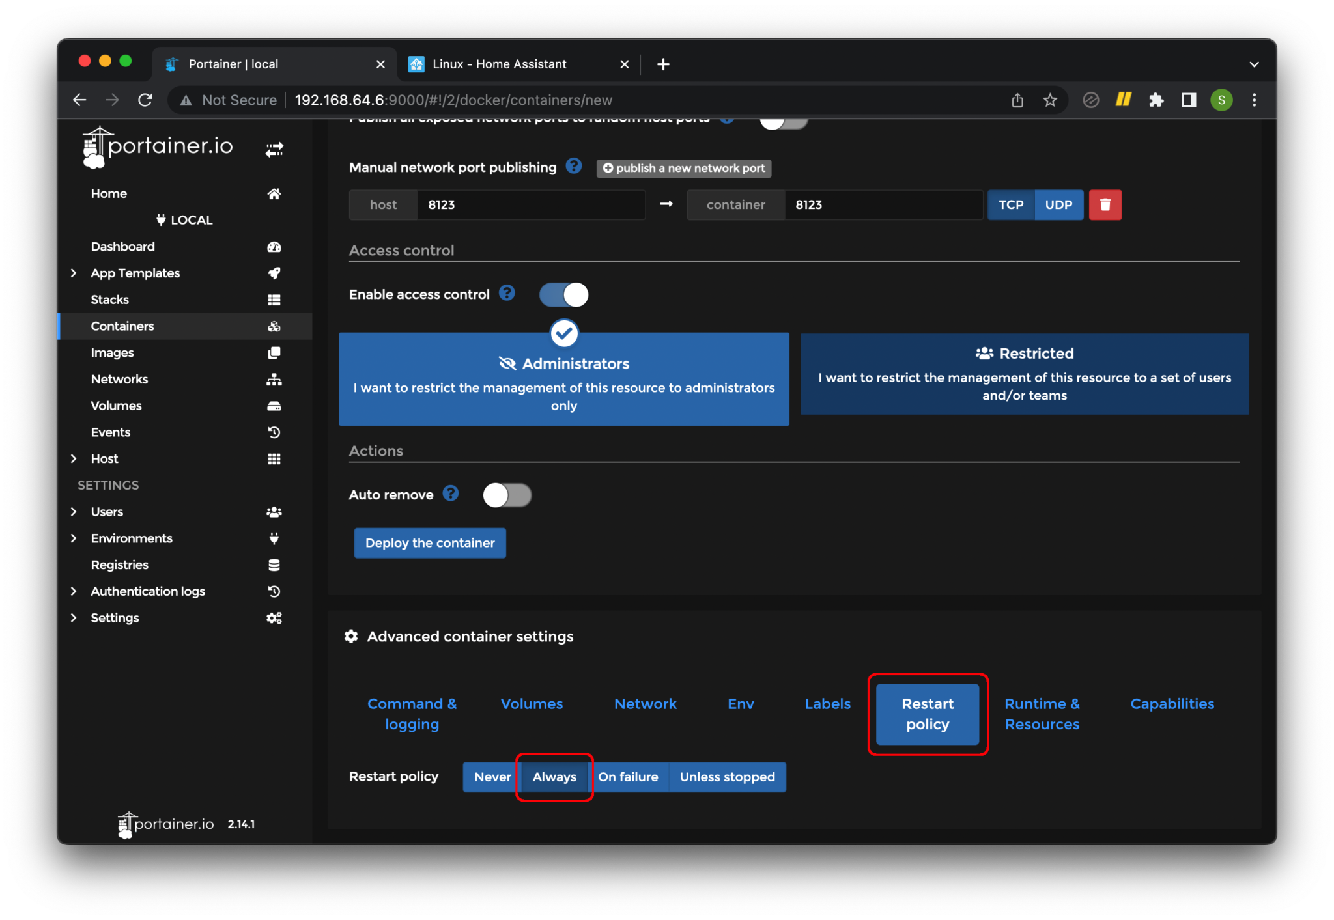
Task: Open the Dashboard gauge icon in sidebar
Action: pyautogui.click(x=274, y=247)
